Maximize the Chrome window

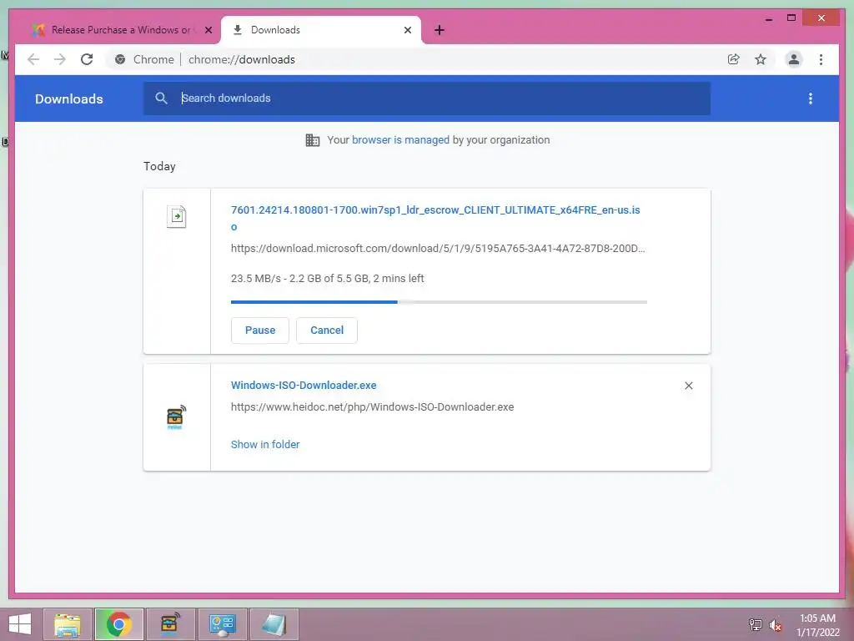791,18
